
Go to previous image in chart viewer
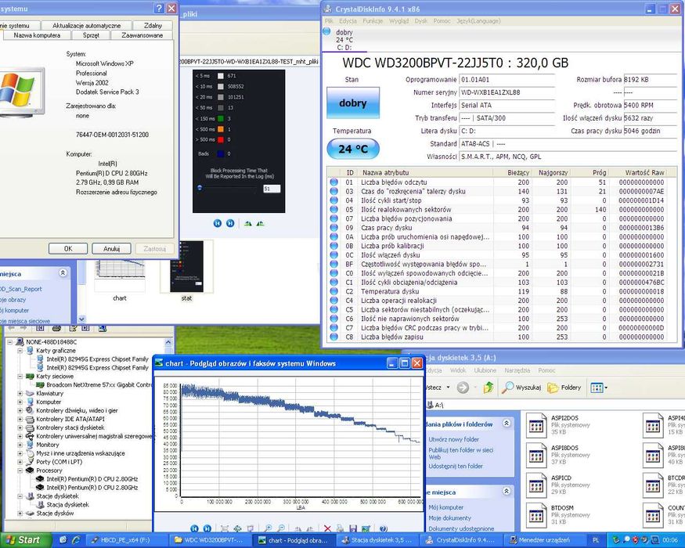194,528
